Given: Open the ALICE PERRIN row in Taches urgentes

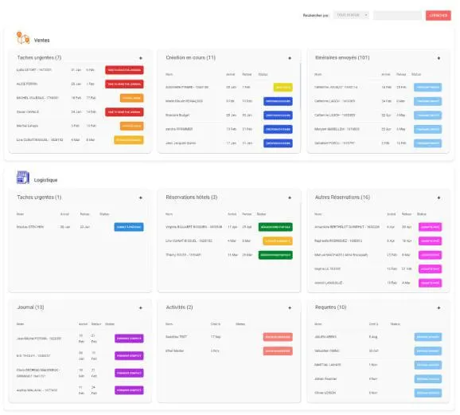Looking at the screenshot, I should 80,84.
